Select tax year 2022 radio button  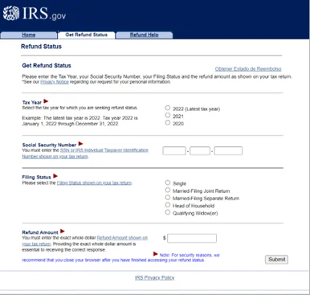168,108
